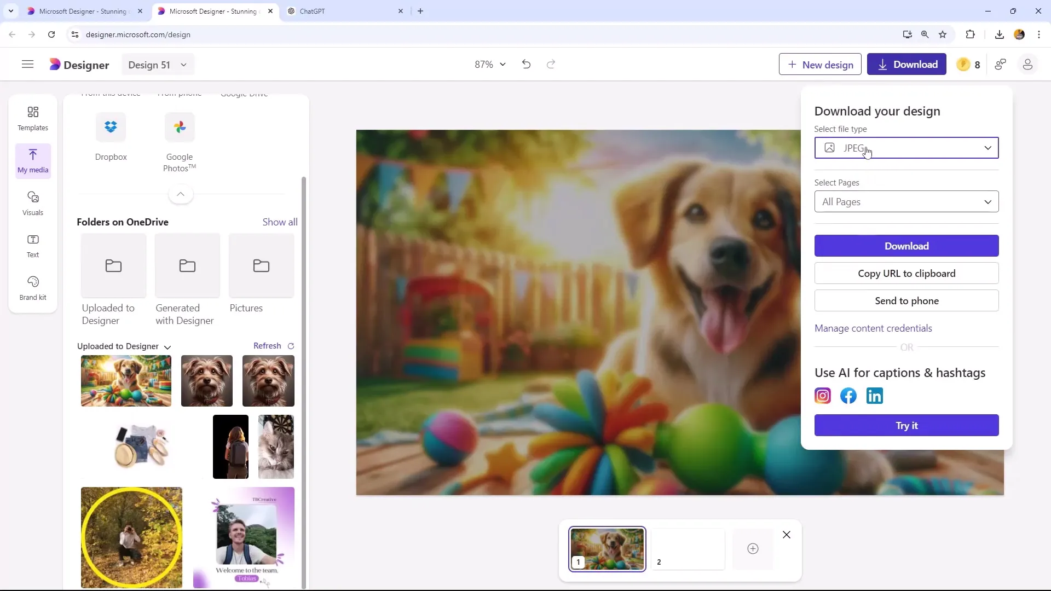
Task: Click the Download button to save design
Action: coord(906,246)
